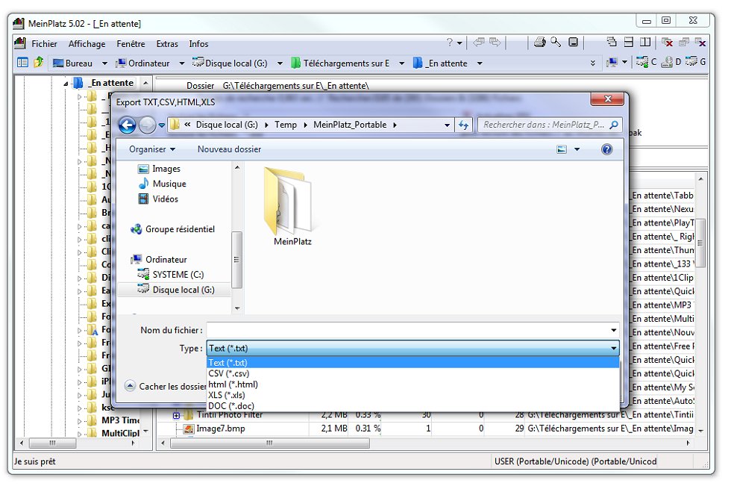Click the magnifier search icon in toolbar

click(x=556, y=43)
